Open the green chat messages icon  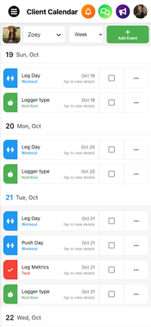[105, 12]
